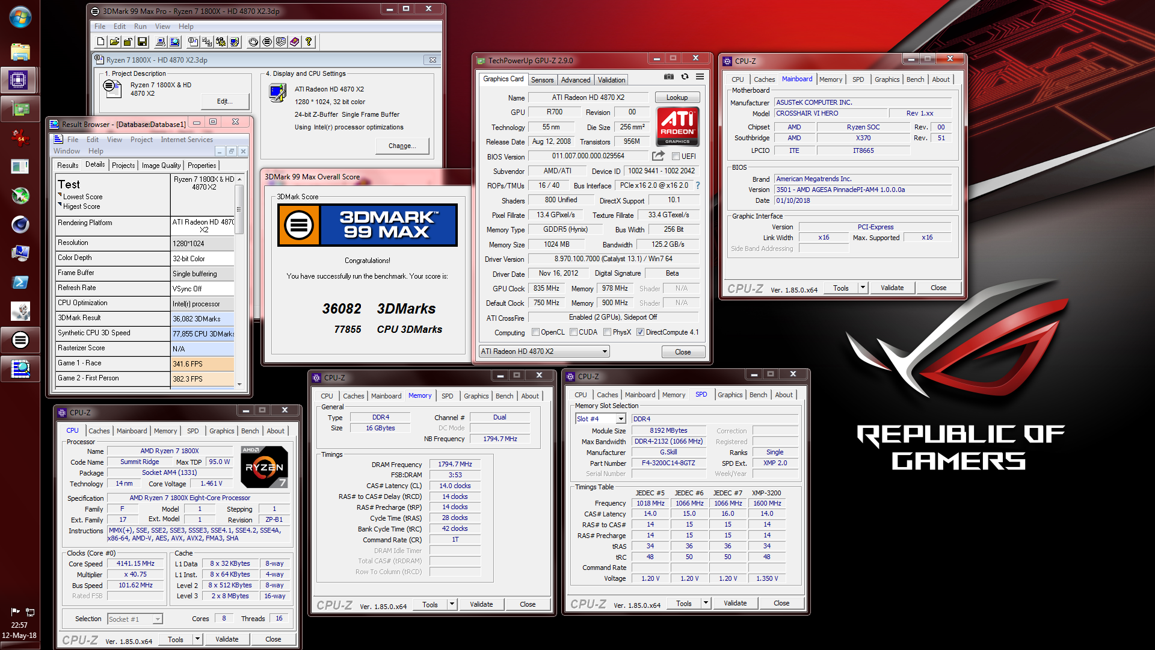Open the Cinebench sphere taskbar icon
Image resolution: width=1155 pixels, height=650 pixels.
point(20,224)
